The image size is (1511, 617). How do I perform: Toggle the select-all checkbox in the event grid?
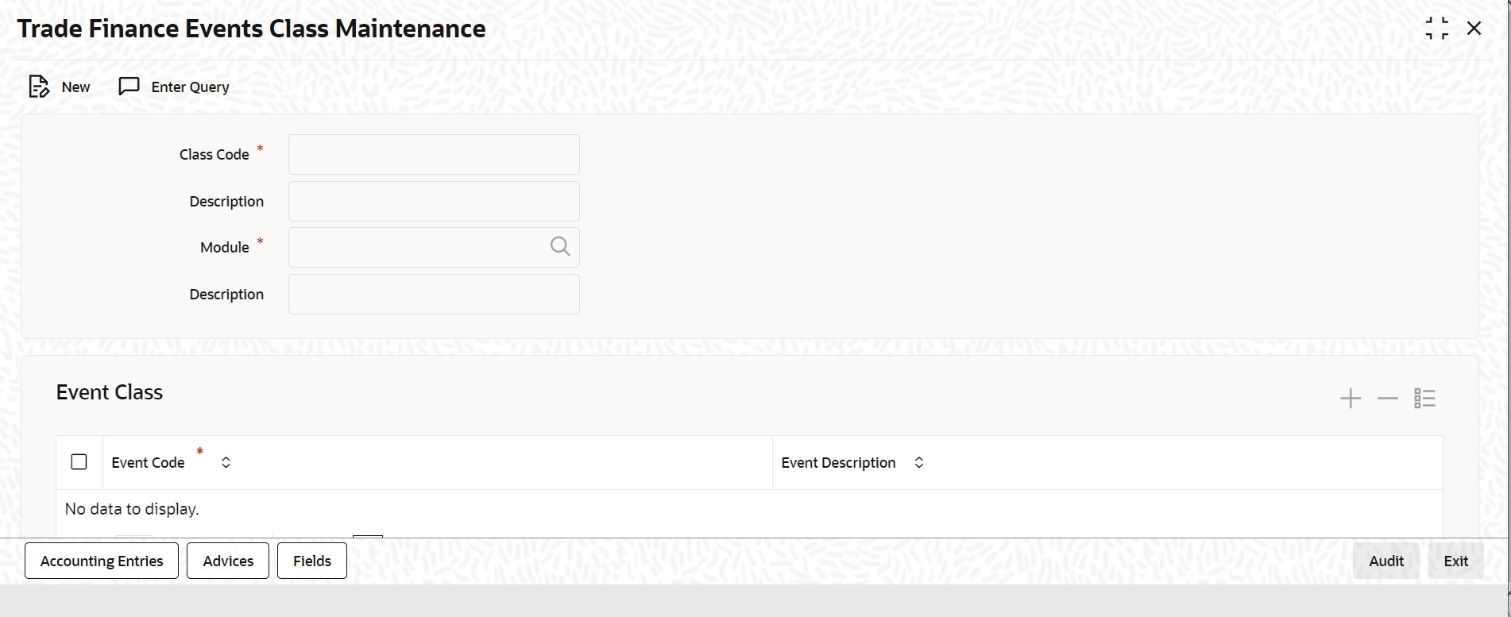(79, 461)
